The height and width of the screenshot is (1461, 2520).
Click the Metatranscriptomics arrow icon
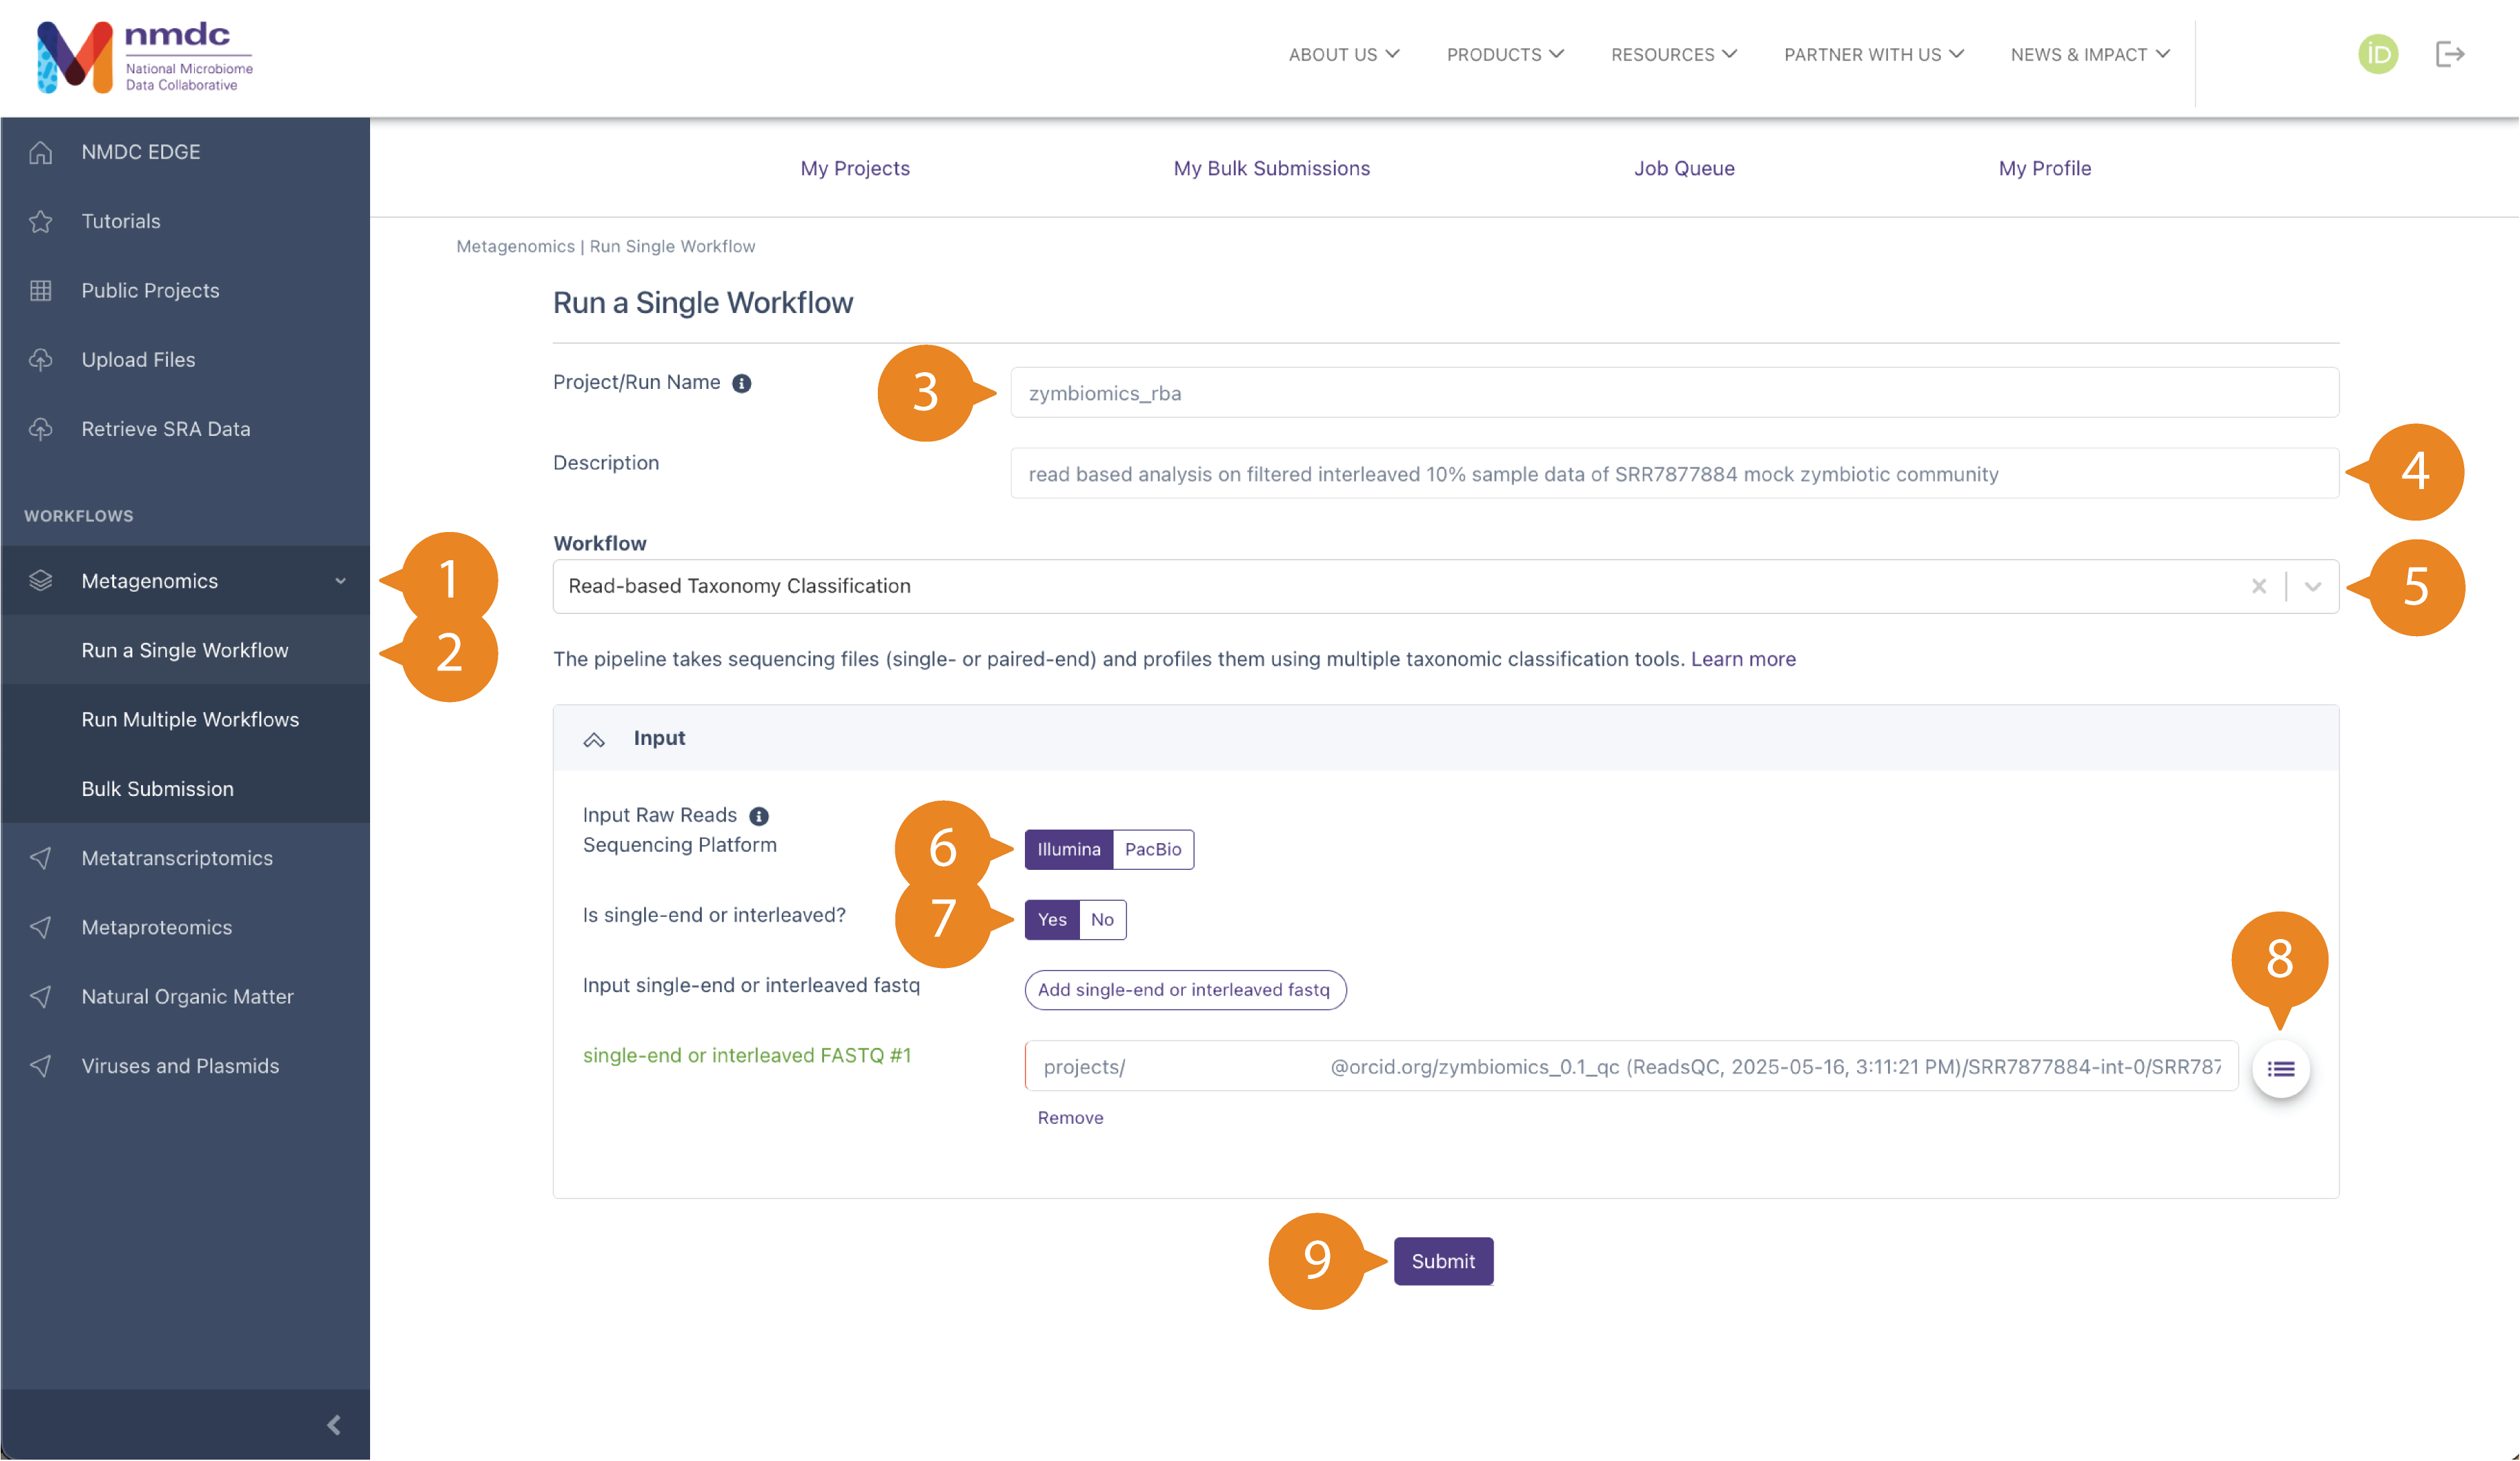coord(40,858)
